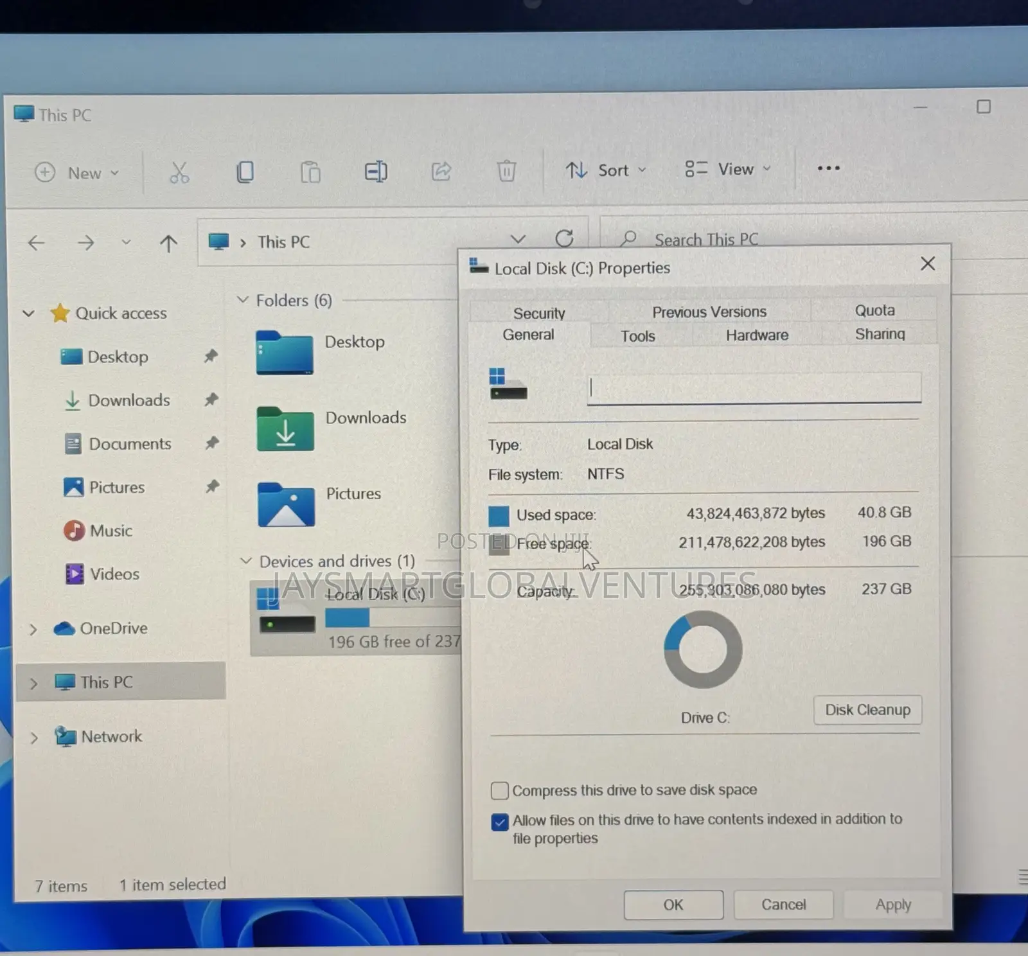Click the Disk Cleanup button
The width and height of the screenshot is (1028, 956).
pos(867,710)
